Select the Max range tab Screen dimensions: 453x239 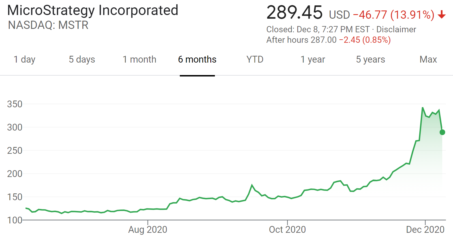point(428,59)
